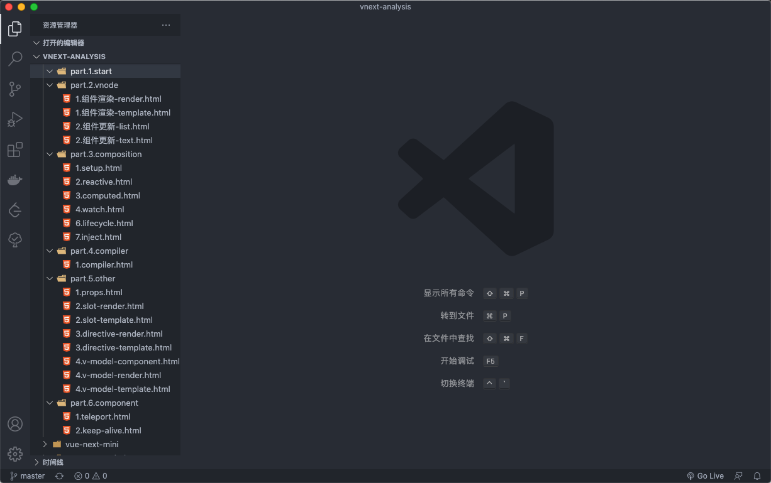Open the explorer more actions ellipsis

pyautogui.click(x=166, y=25)
